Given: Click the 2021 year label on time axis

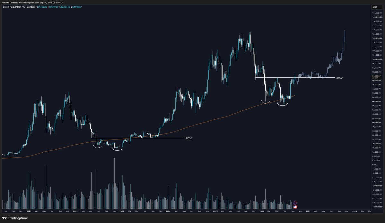Looking at the screenshot, I should point(29,211).
